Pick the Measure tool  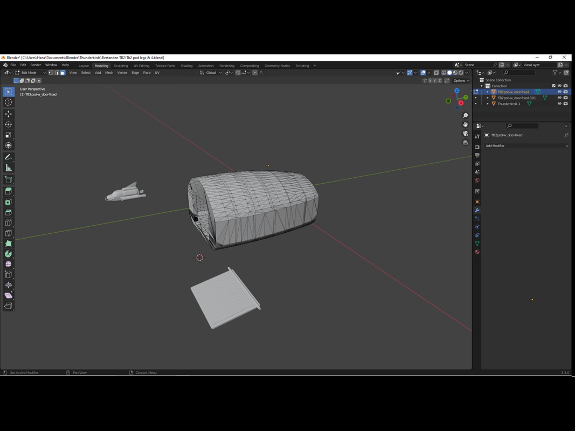[9, 168]
